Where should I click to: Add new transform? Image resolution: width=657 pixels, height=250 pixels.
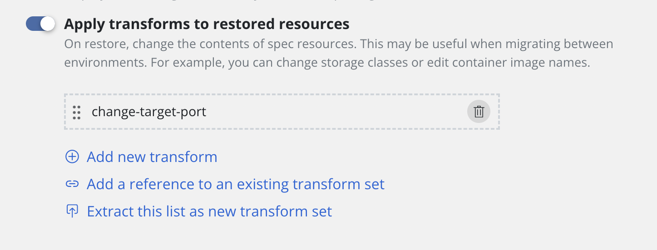pyautogui.click(x=152, y=157)
